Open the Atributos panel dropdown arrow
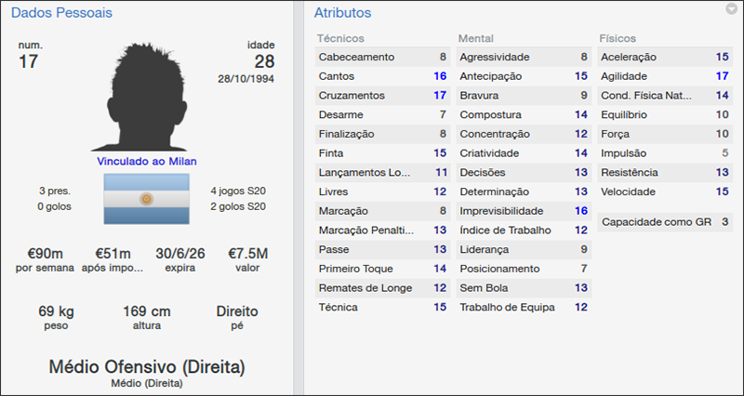The width and height of the screenshot is (744, 396). click(x=732, y=9)
